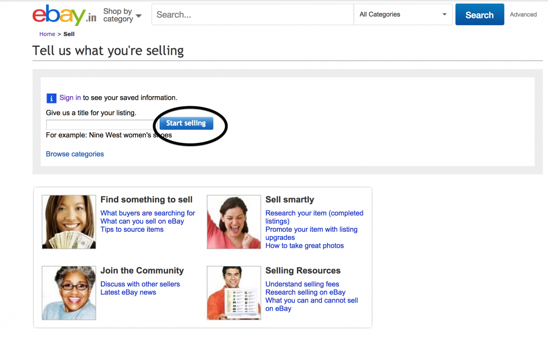Click the Sell breadcrumb text
Viewport: 548px width, 338px height.
pyautogui.click(x=69, y=34)
